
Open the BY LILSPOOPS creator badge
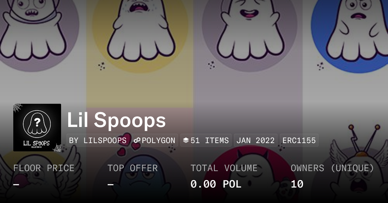click(98, 140)
